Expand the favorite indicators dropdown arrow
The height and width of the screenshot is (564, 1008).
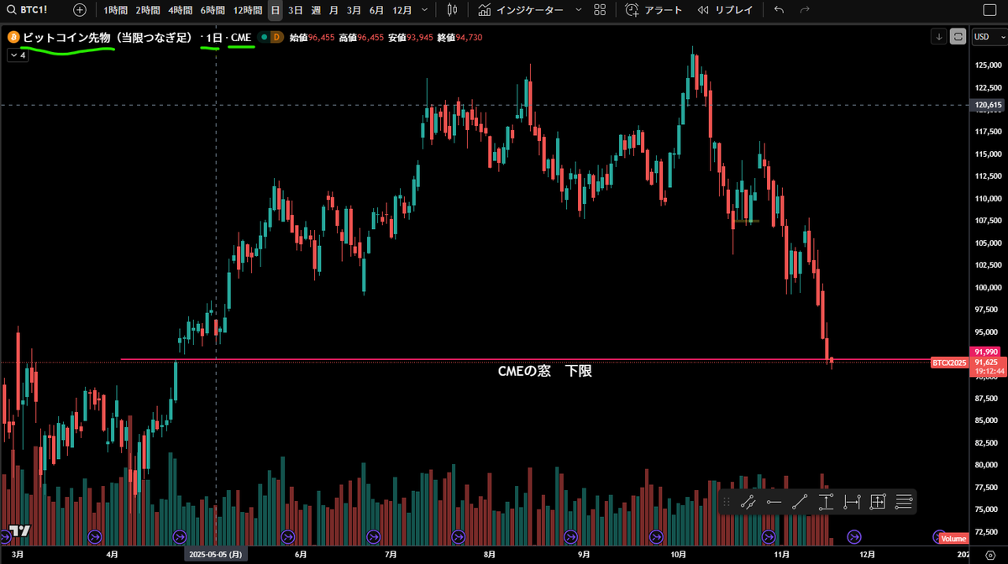pos(578,10)
